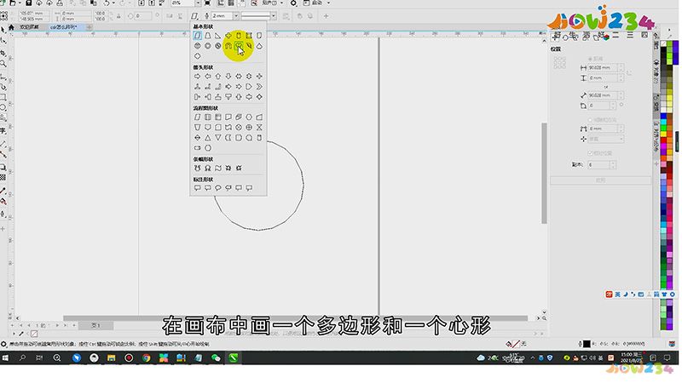Screen dimensions: 682x383
Task: Select the heart shape in basic shapes
Action: coord(239,46)
